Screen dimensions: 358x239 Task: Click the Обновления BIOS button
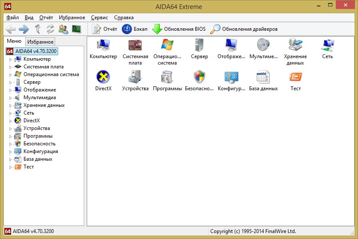tap(179, 29)
